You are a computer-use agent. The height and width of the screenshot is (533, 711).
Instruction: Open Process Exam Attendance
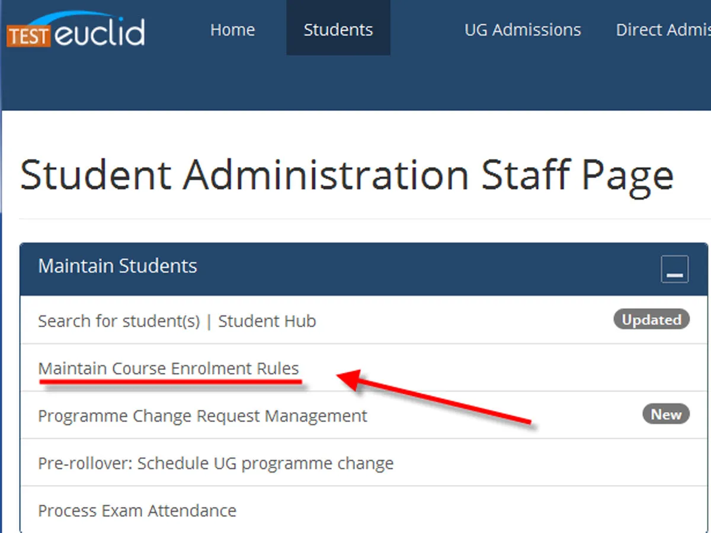point(137,510)
